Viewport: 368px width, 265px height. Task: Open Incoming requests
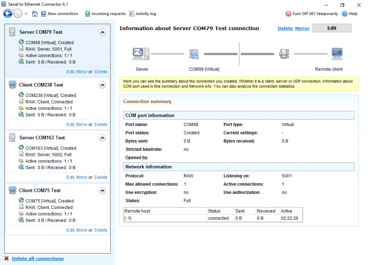pyautogui.click(x=105, y=13)
